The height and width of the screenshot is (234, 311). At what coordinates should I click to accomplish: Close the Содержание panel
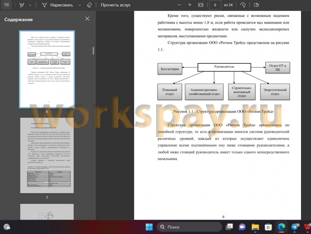tap(87, 19)
